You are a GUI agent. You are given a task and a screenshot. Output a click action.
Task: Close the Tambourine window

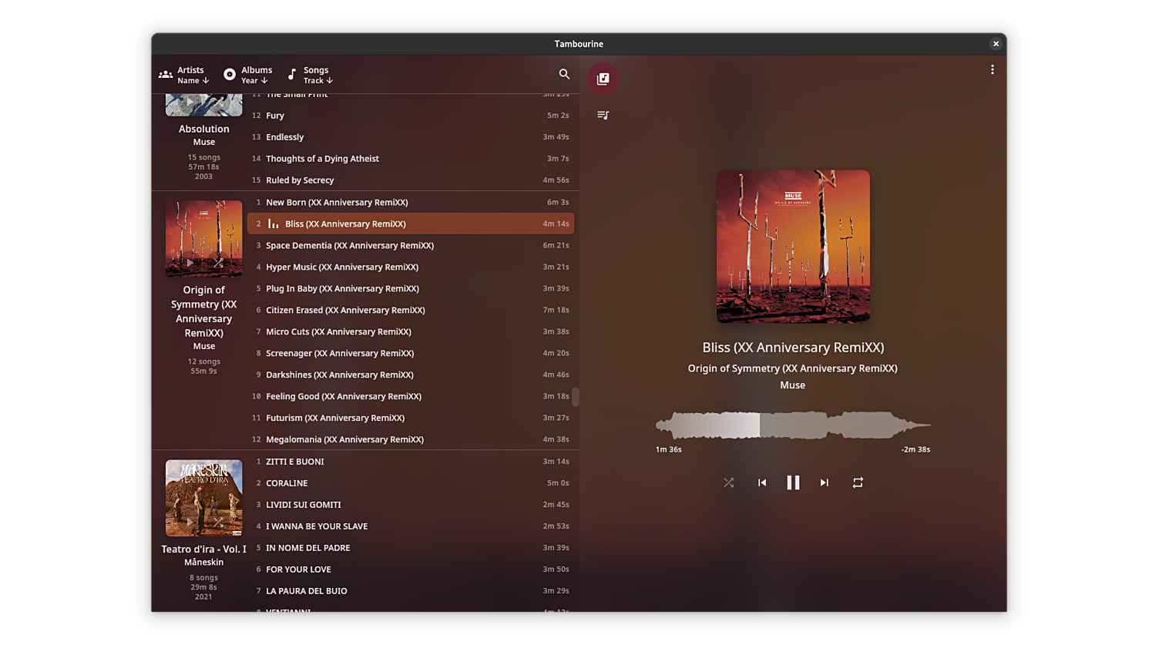996,44
